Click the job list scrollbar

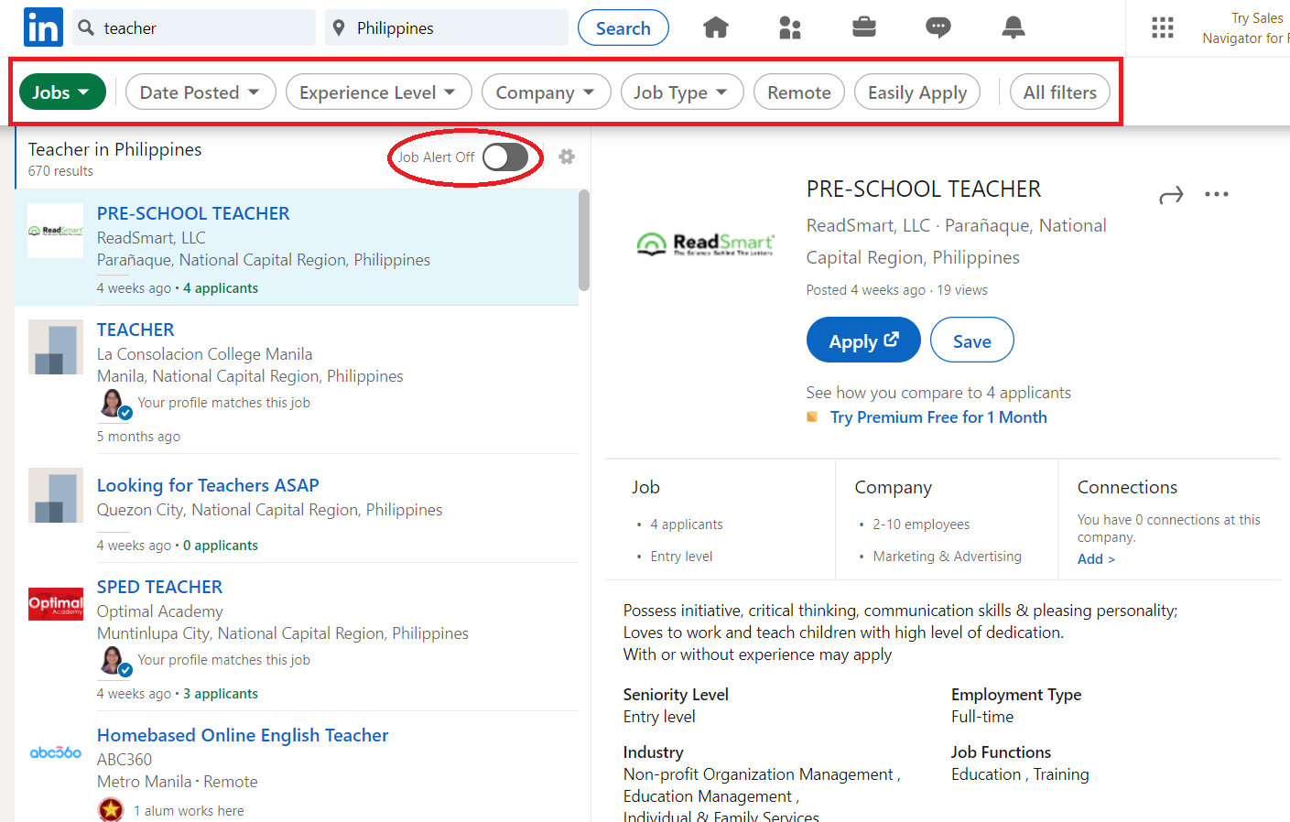tap(584, 240)
